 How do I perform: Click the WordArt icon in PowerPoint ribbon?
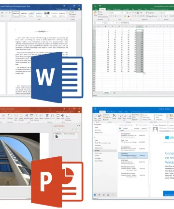(x=27, y=116)
